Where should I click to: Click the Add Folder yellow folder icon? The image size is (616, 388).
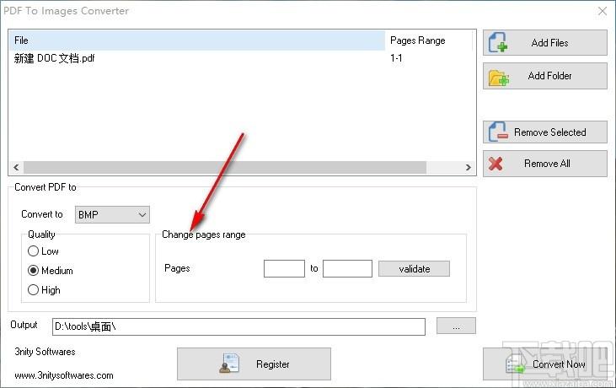point(499,77)
